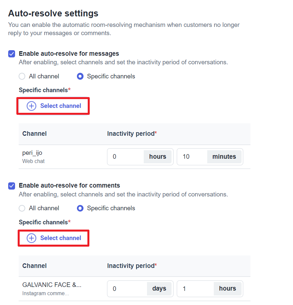Click the days unit label
This screenshot has width=293, height=305.
coord(159,289)
